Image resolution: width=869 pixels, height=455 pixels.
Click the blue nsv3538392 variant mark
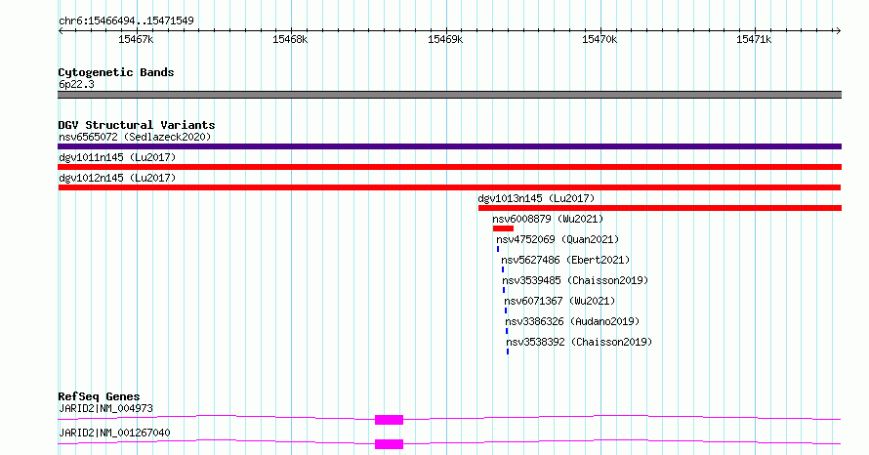click(508, 352)
